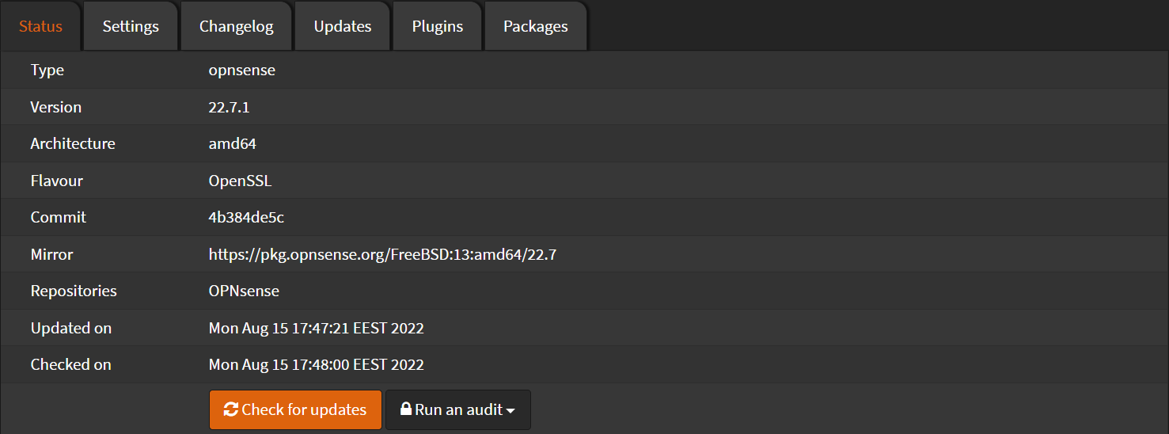Image resolution: width=1169 pixels, height=434 pixels.
Task: Click the OPNsense repositories value
Action: (244, 291)
